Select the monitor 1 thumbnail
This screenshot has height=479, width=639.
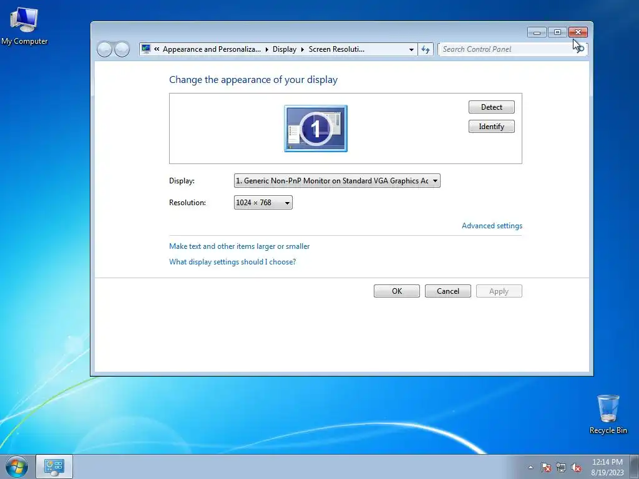tap(315, 128)
